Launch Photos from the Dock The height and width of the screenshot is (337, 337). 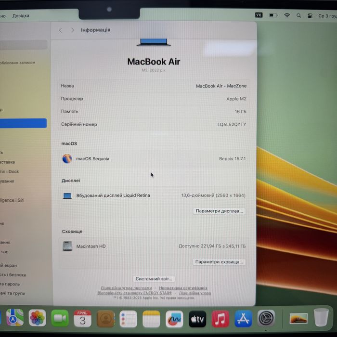point(38,318)
